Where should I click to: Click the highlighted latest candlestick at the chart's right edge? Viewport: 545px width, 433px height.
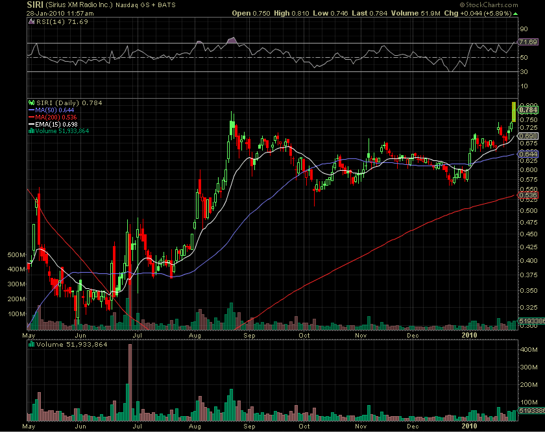point(514,112)
